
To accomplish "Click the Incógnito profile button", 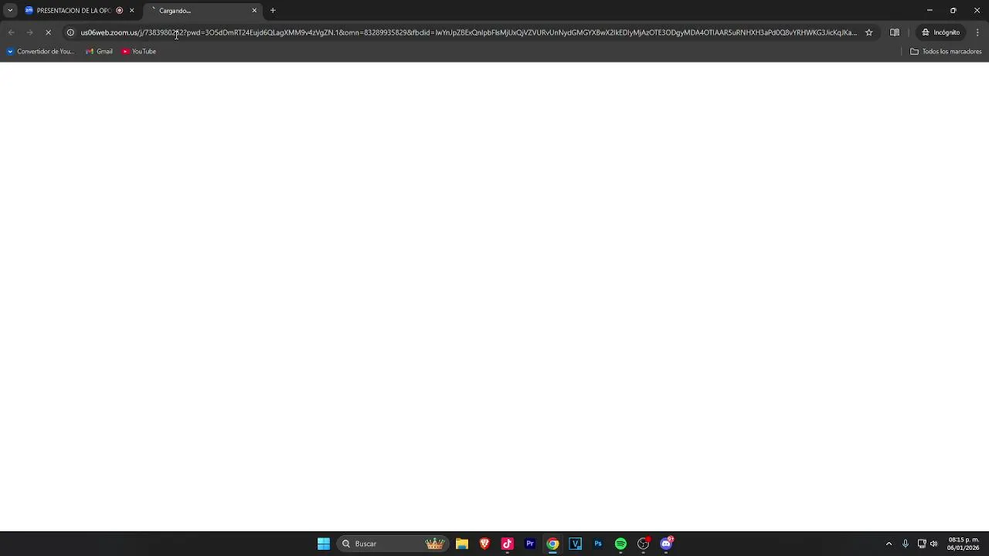I will click(x=940, y=32).
